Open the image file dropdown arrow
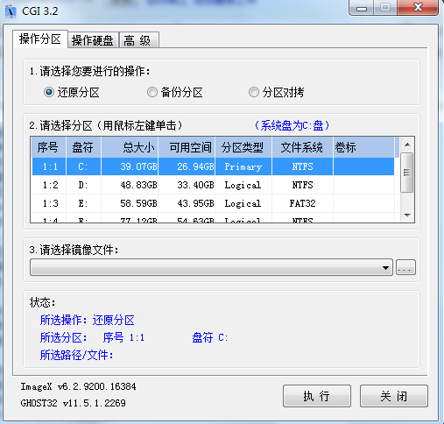Image resolution: width=444 pixels, height=424 pixels. [385, 267]
